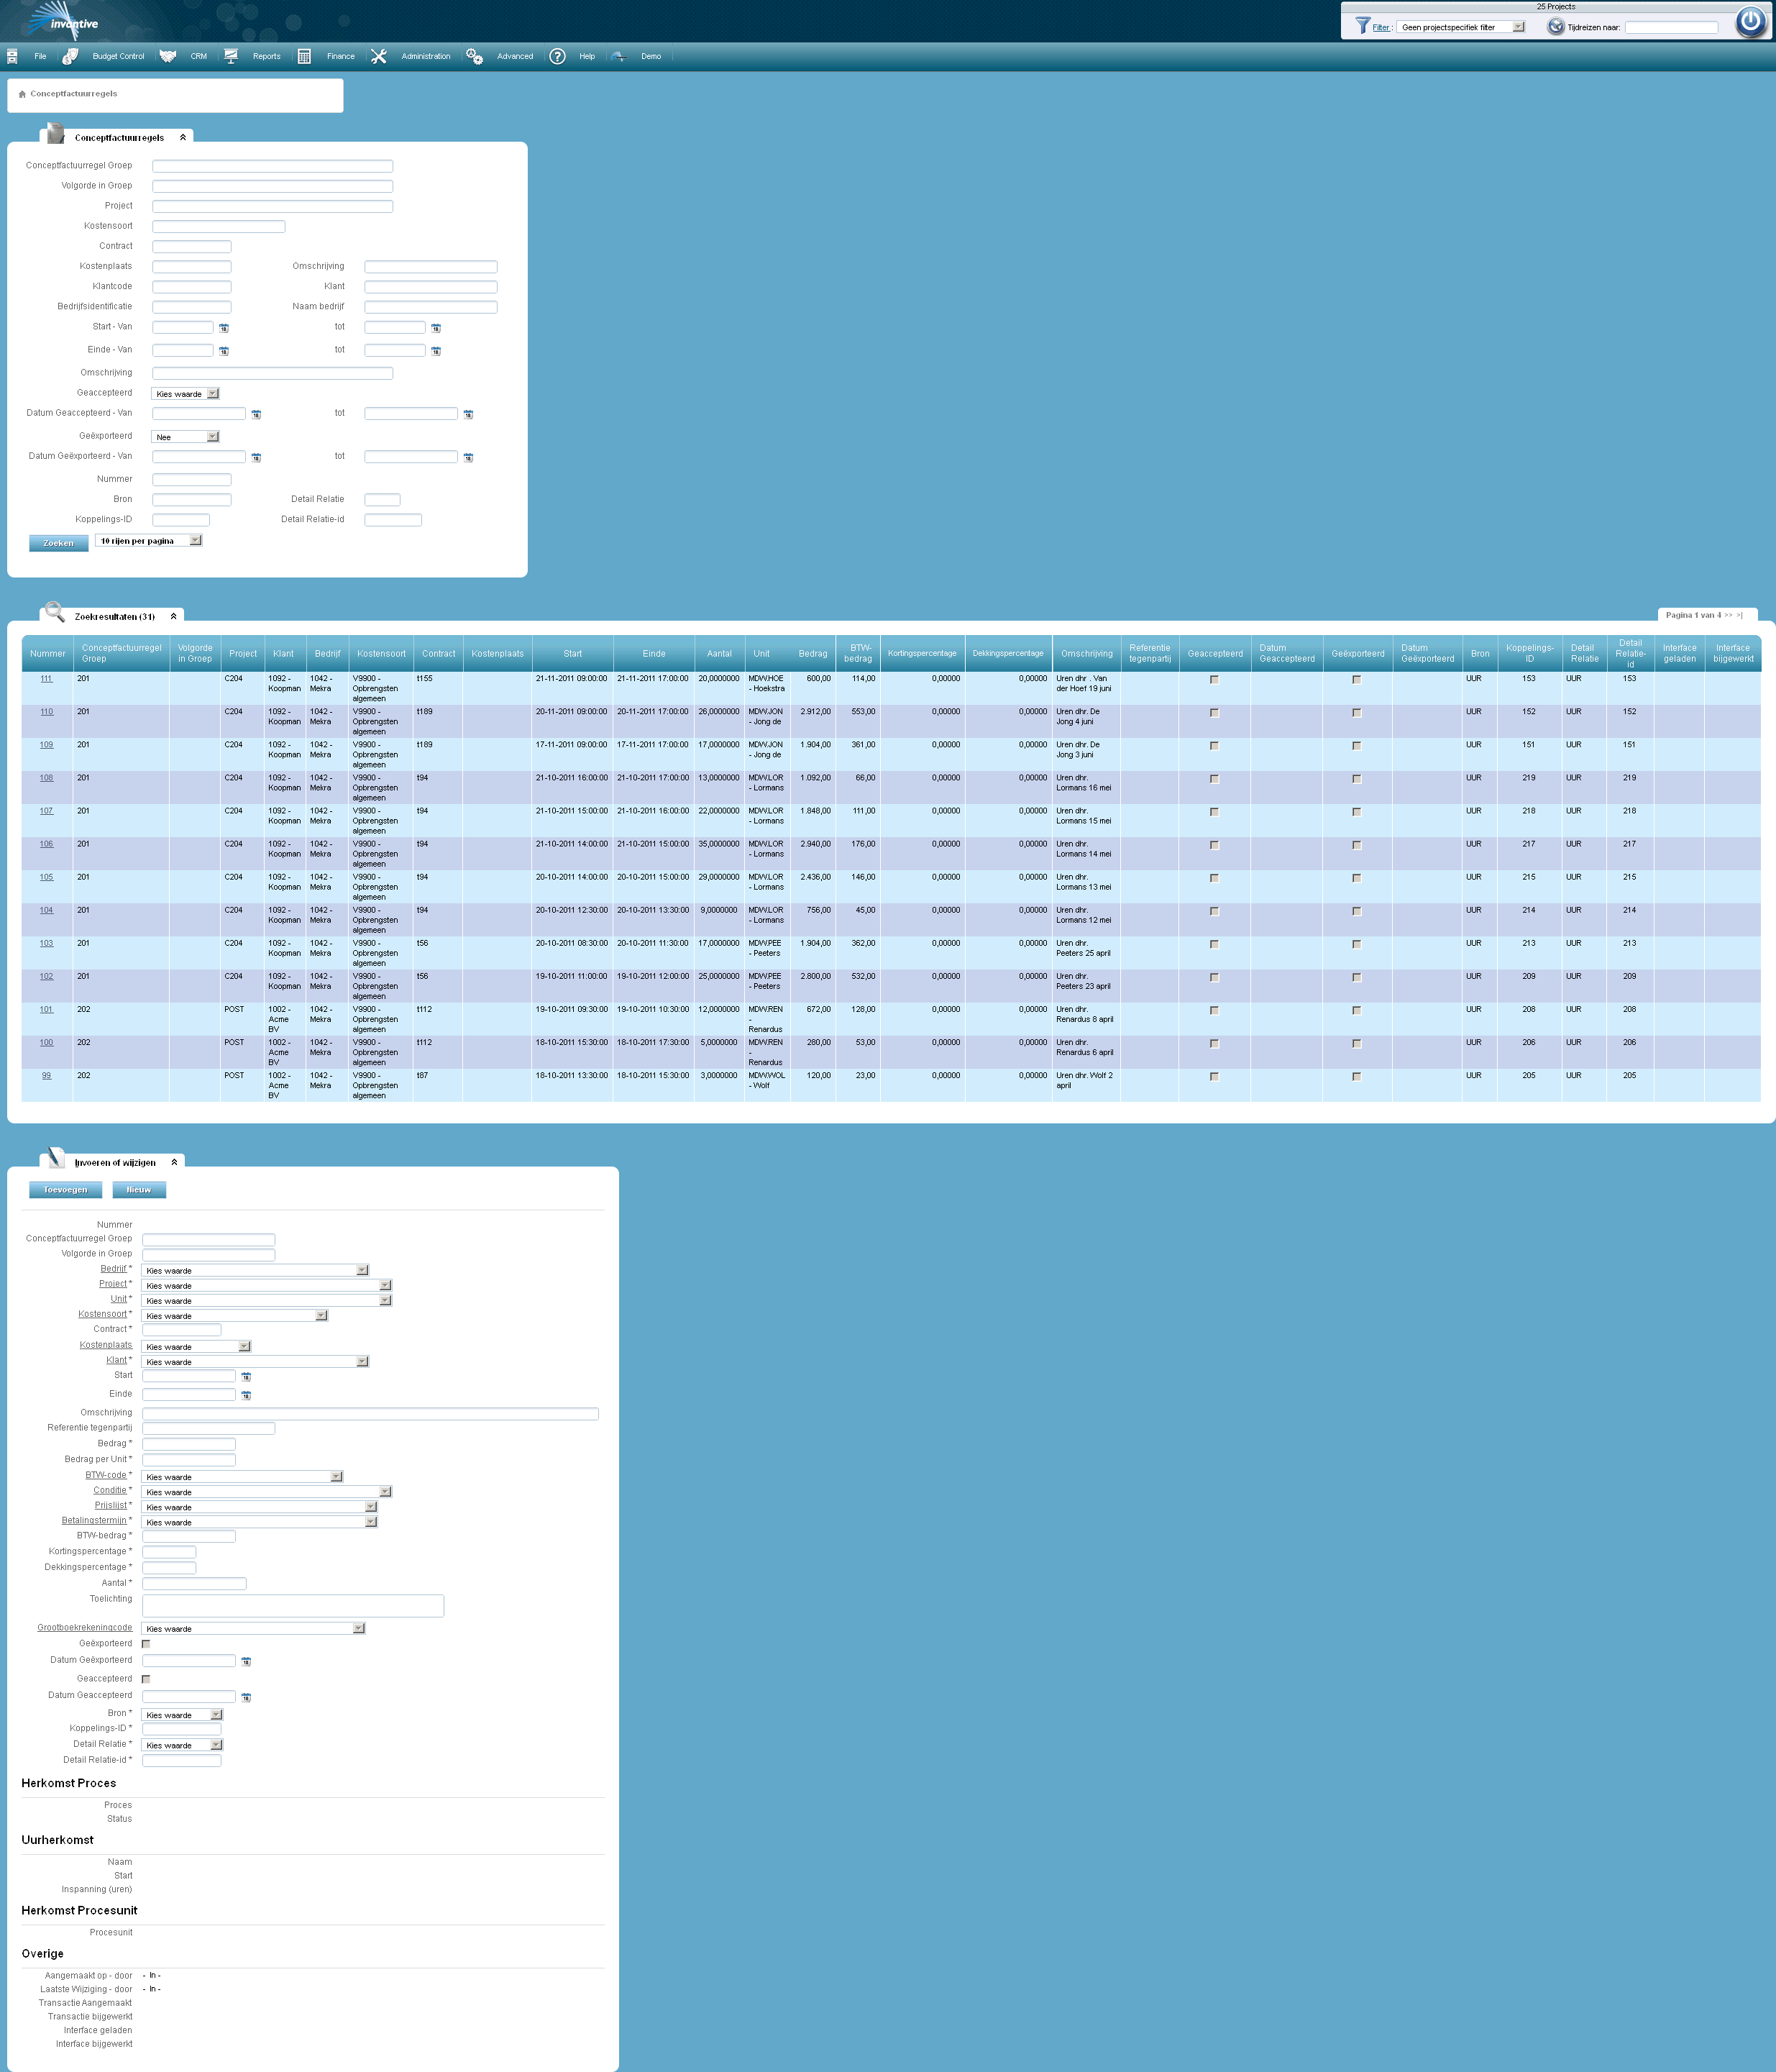Collapse the Invoeren of wijzigen panel

pyautogui.click(x=174, y=1163)
